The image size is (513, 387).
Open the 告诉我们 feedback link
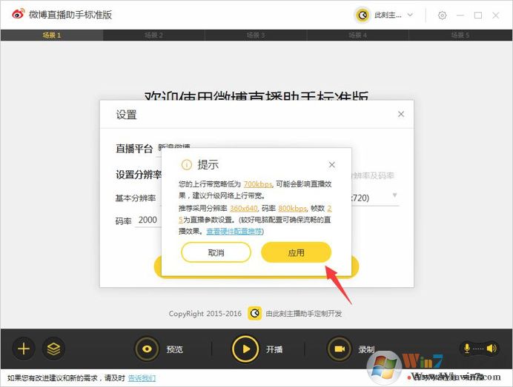coord(142,378)
